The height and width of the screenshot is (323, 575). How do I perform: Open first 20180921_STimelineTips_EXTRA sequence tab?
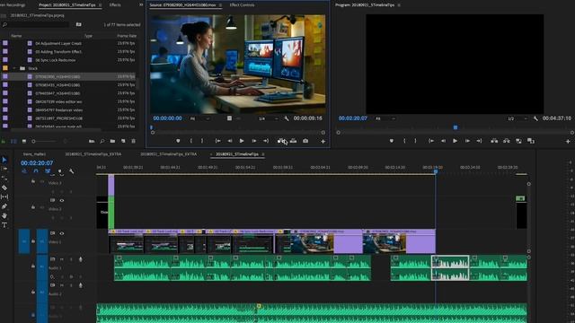click(x=93, y=154)
